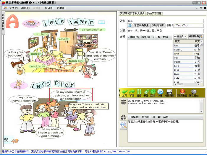Switch to the 英汉字词及百科大辞典 tab
The height and width of the screenshot is (155, 207).
[x=132, y=14]
